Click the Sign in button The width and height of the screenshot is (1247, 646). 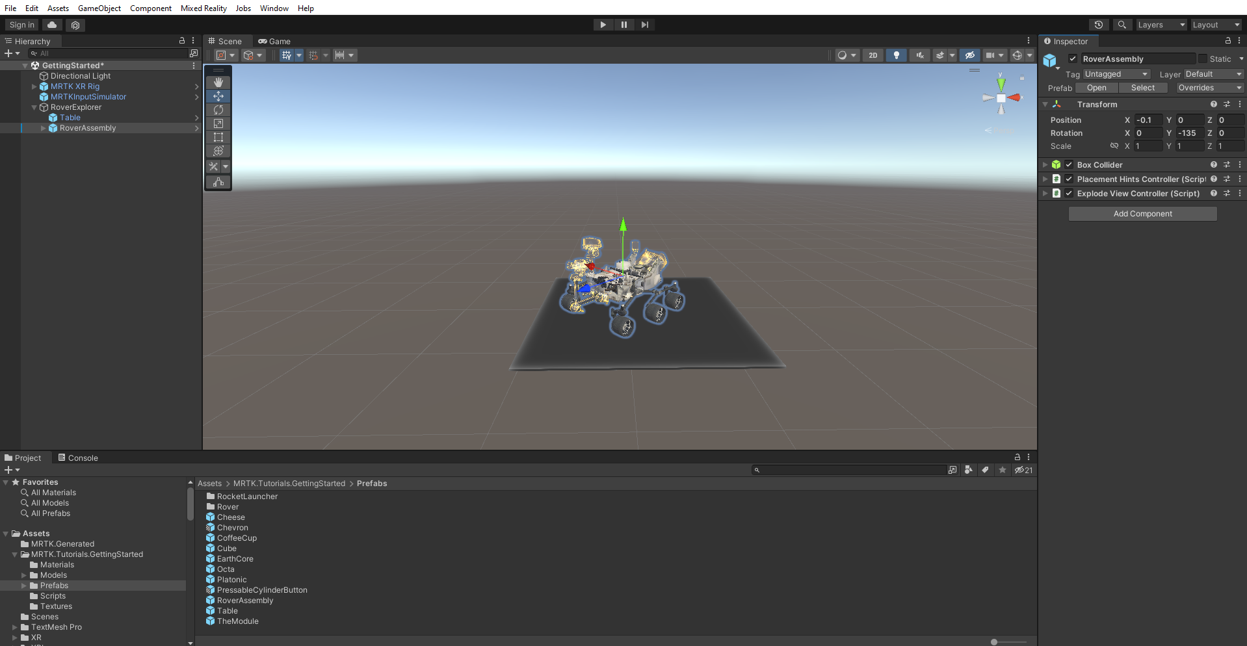coord(22,25)
